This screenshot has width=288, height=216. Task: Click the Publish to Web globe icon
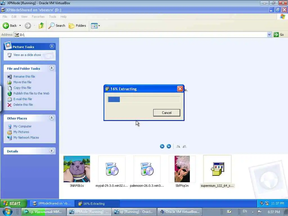coord(10,94)
